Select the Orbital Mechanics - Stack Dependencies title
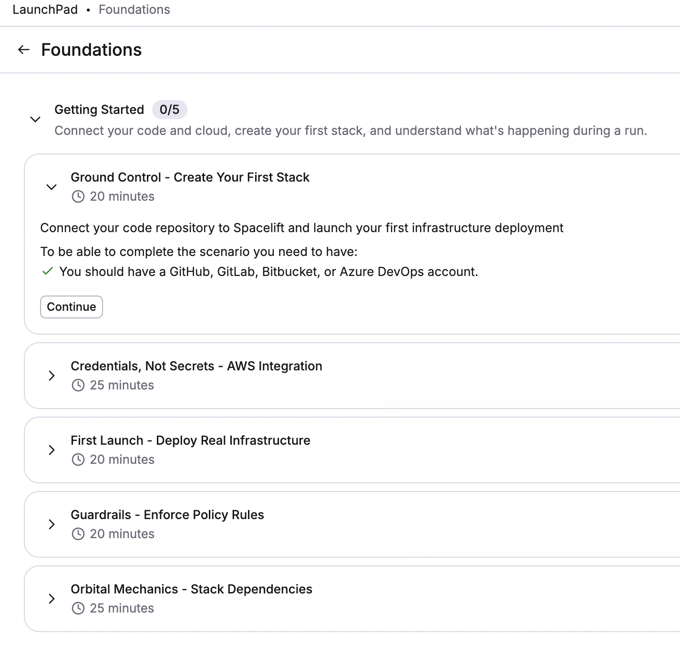Screen dimensions: 680x654 pyautogui.click(x=191, y=589)
